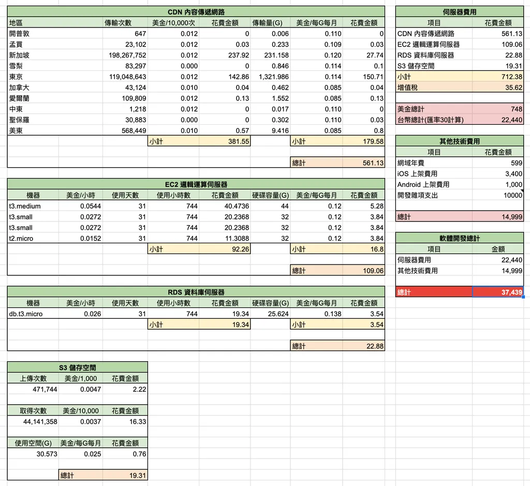Click the 92.26 EC2 subtotal cell
530x486 pixels.
[x=225, y=249]
